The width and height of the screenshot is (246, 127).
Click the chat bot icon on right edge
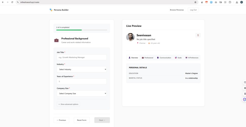click(244, 100)
